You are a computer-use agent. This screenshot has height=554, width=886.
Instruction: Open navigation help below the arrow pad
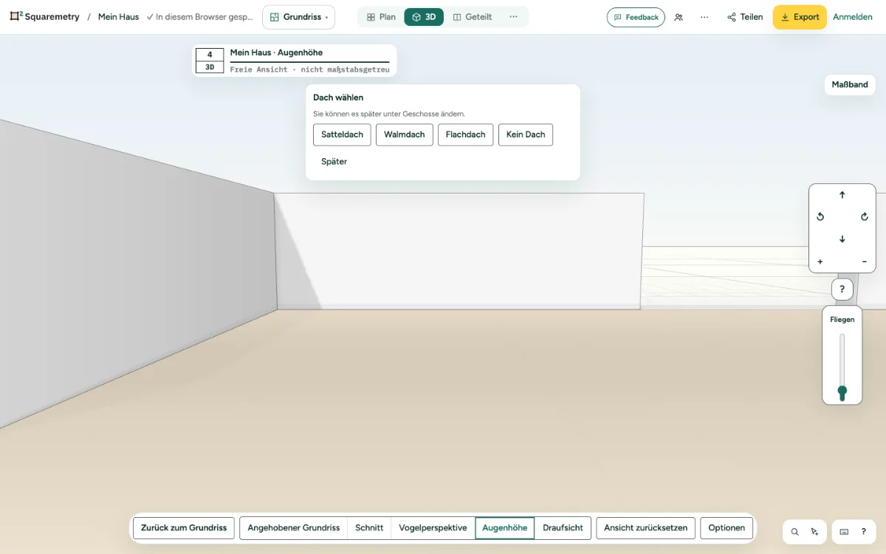pos(842,290)
